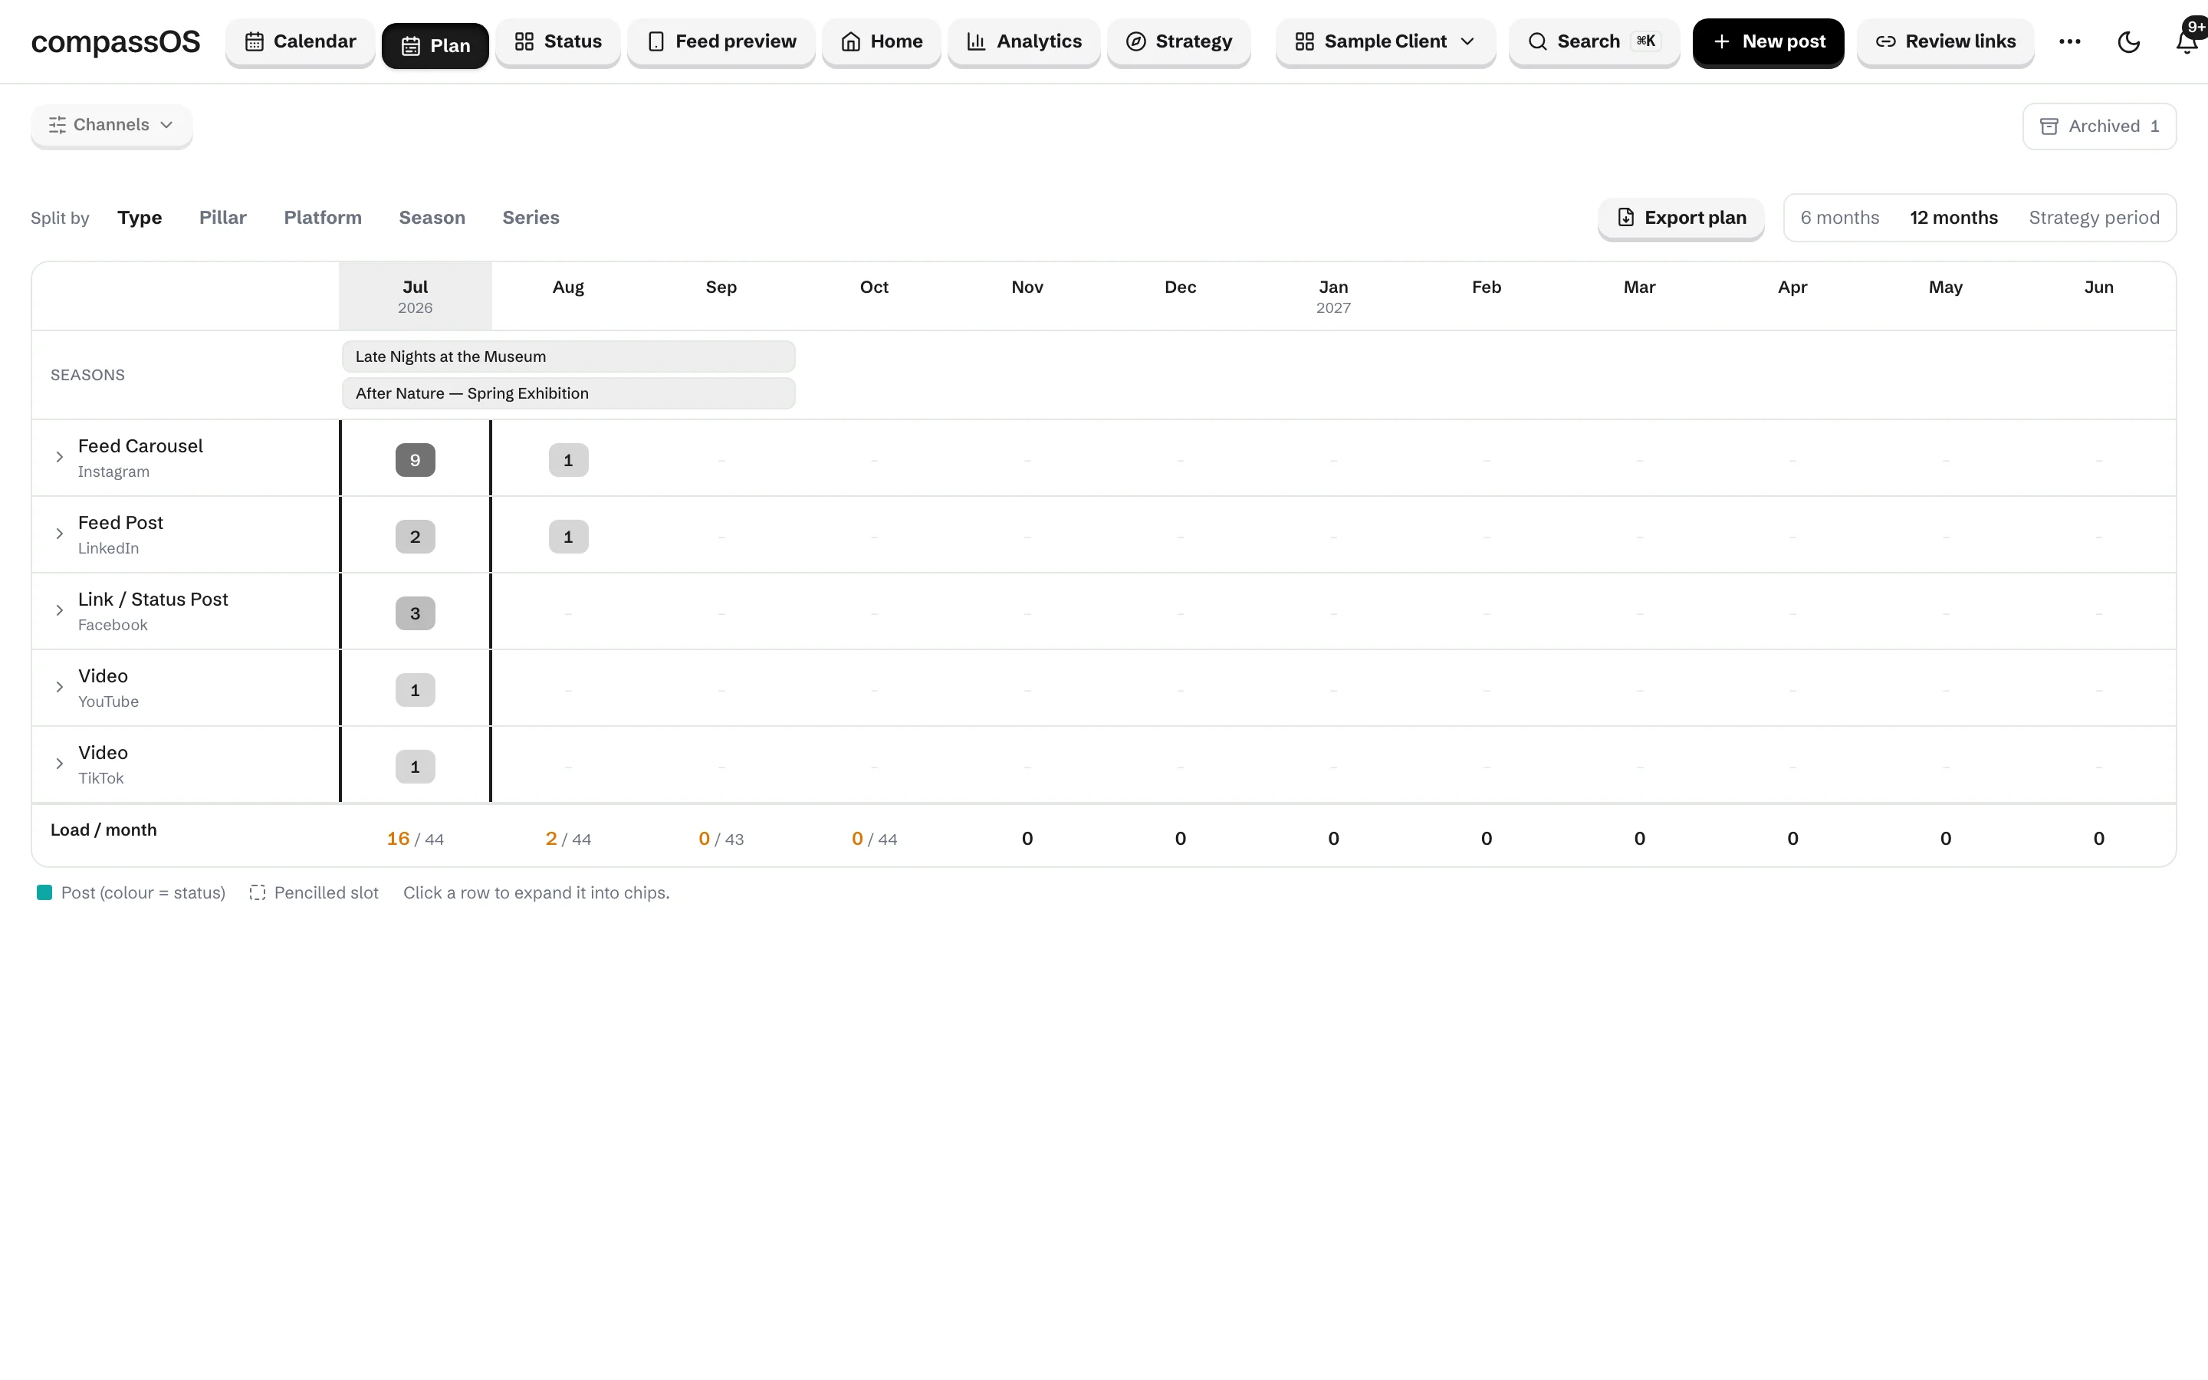Split the plan by Type
The image size is (2208, 1380).
point(140,217)
